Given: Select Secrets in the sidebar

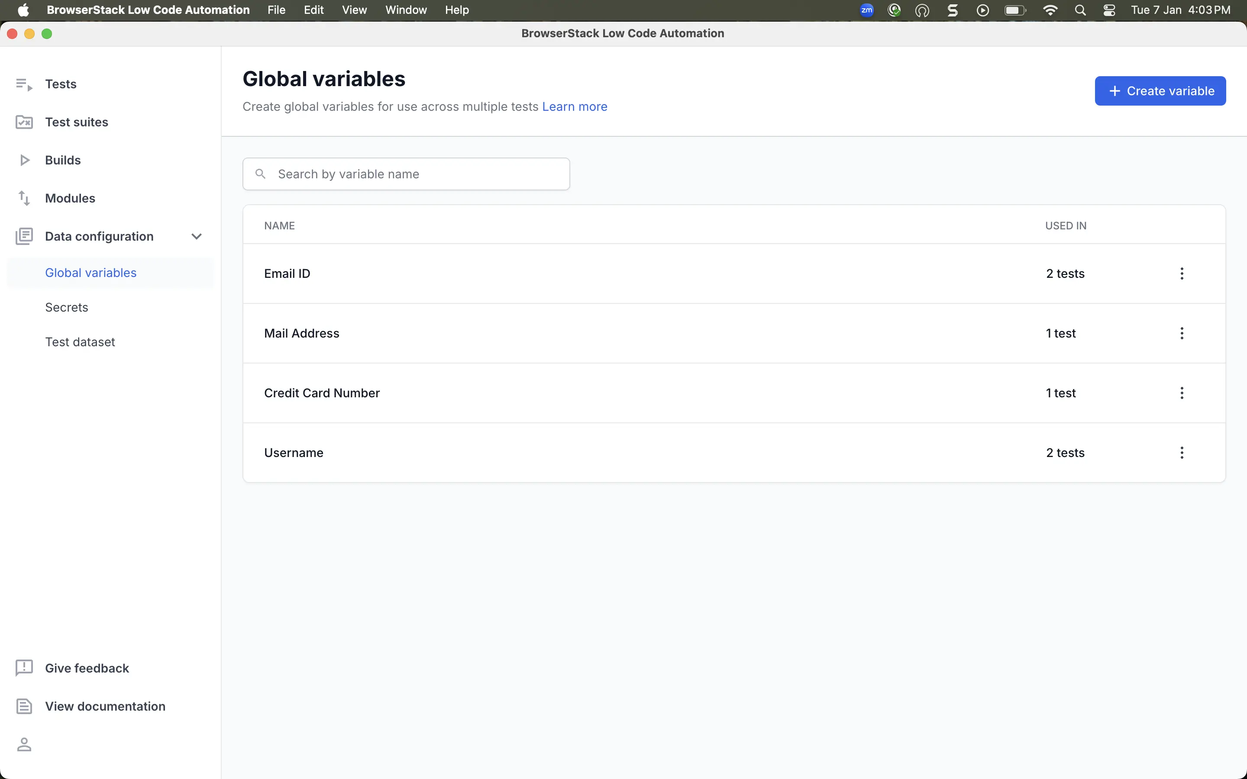Looking at the screenshot, I should (67, 308).
